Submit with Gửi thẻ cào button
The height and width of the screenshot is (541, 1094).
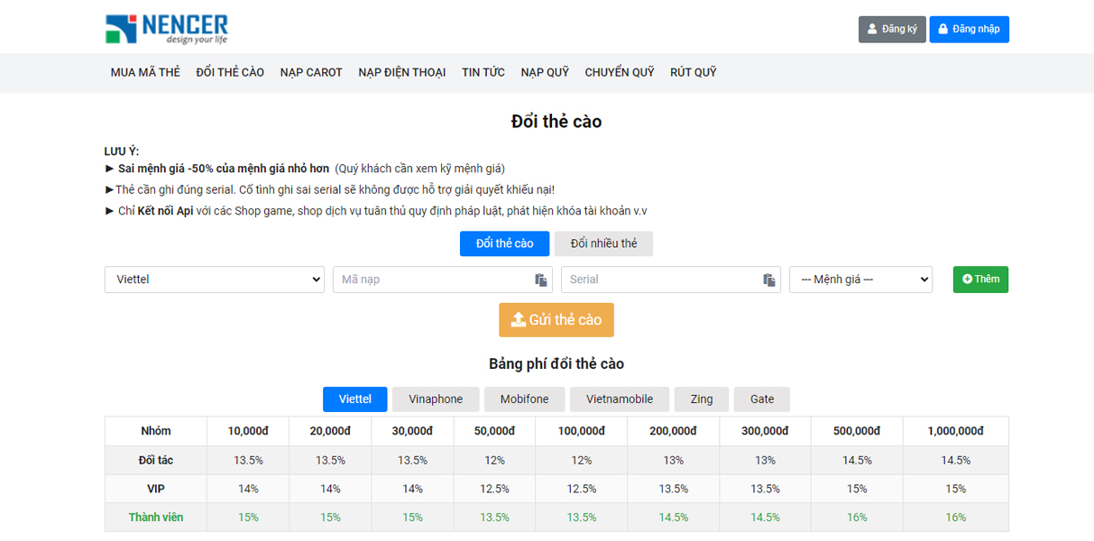click(556, 320)
